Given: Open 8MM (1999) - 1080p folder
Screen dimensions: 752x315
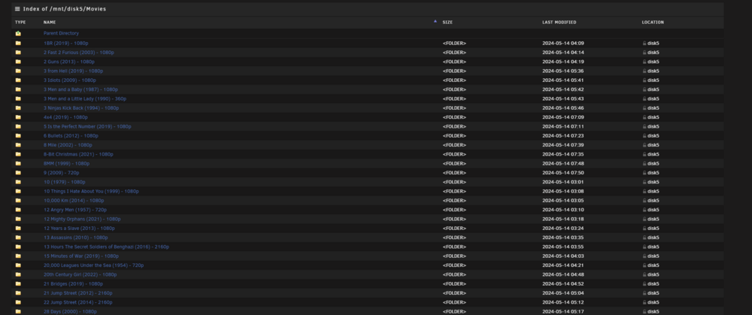Looking at the screenshot, I should (x=67, y=163).
